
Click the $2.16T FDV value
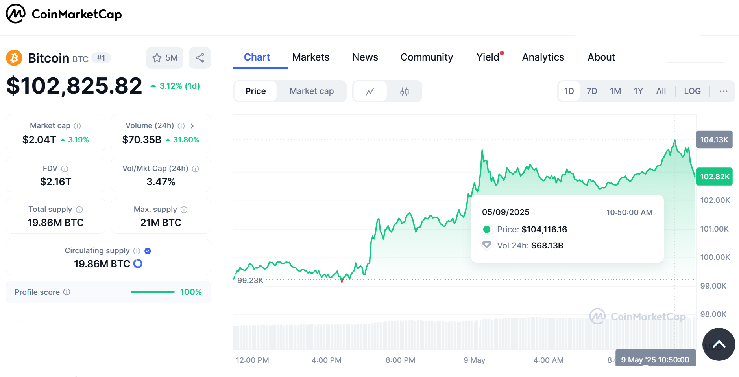pos(56,182)
